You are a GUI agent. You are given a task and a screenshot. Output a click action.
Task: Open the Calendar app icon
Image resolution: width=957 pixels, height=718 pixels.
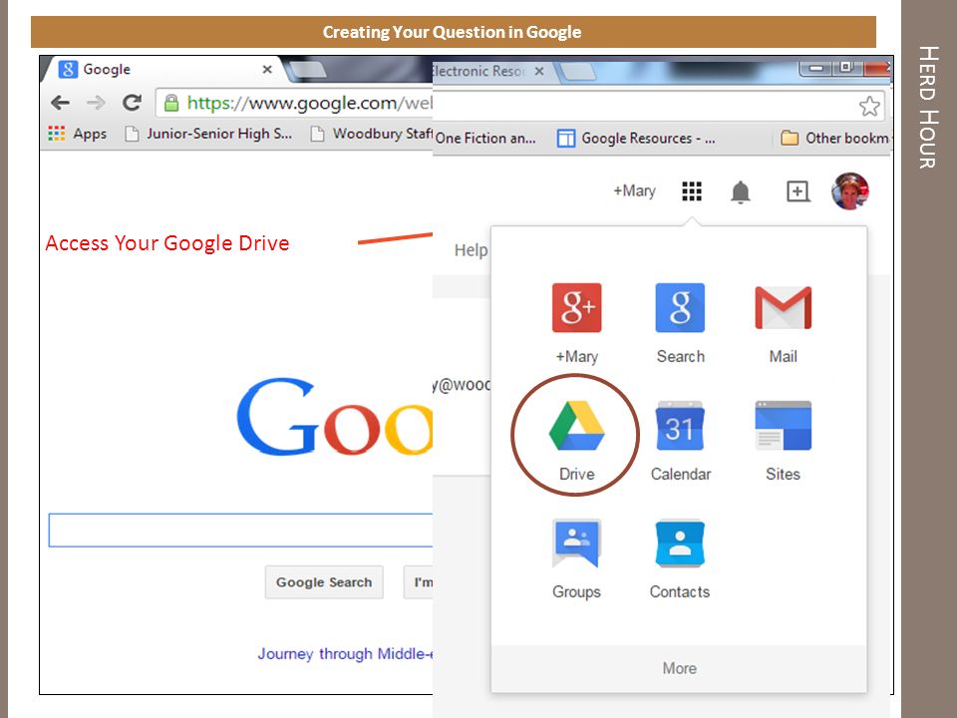click(x=680, y=426)
